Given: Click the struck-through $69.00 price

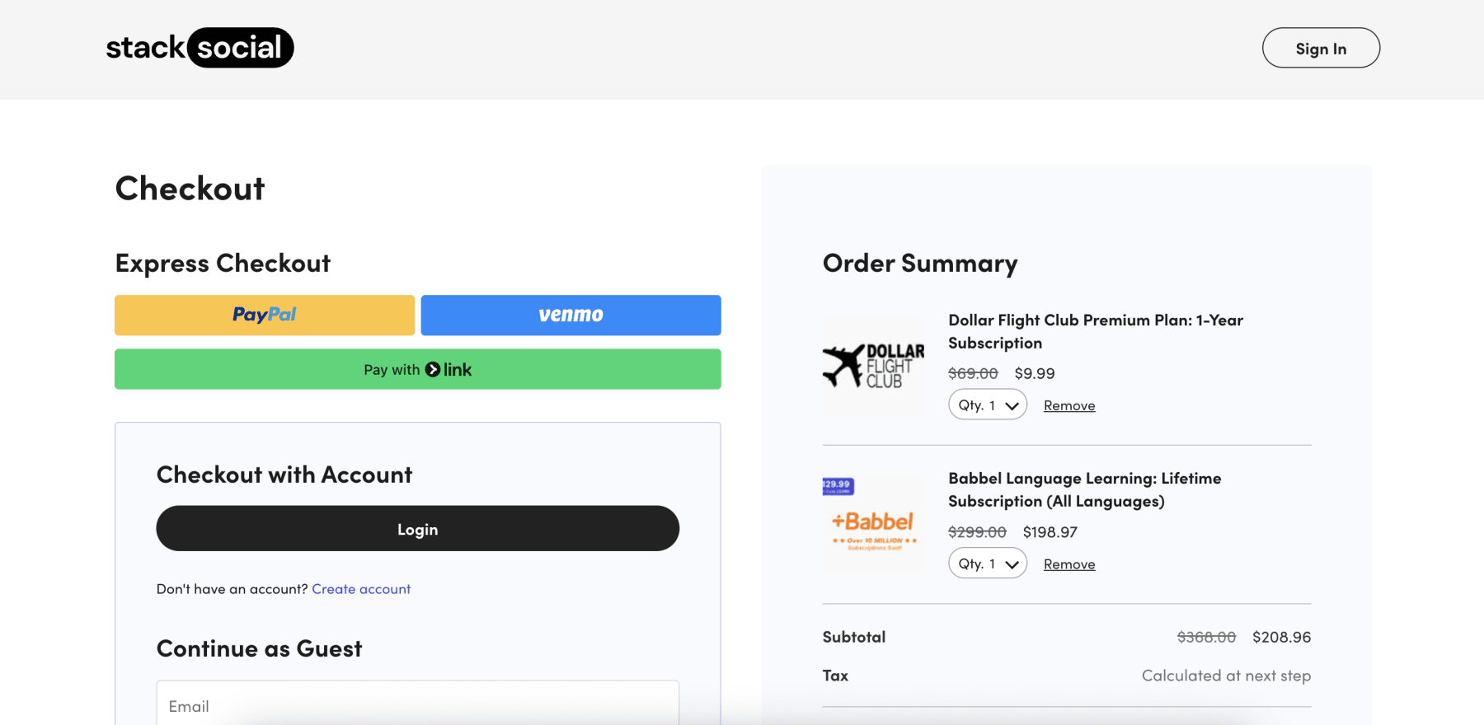Looking at the screenshot, I should coord(973,373).
